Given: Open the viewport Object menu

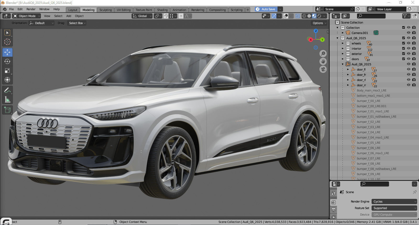Looking at the screenshot, I should [x=79, y=16].
